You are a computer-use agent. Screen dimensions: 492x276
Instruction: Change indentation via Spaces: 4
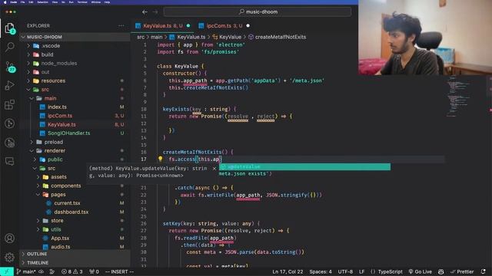[x=321, y=271]
